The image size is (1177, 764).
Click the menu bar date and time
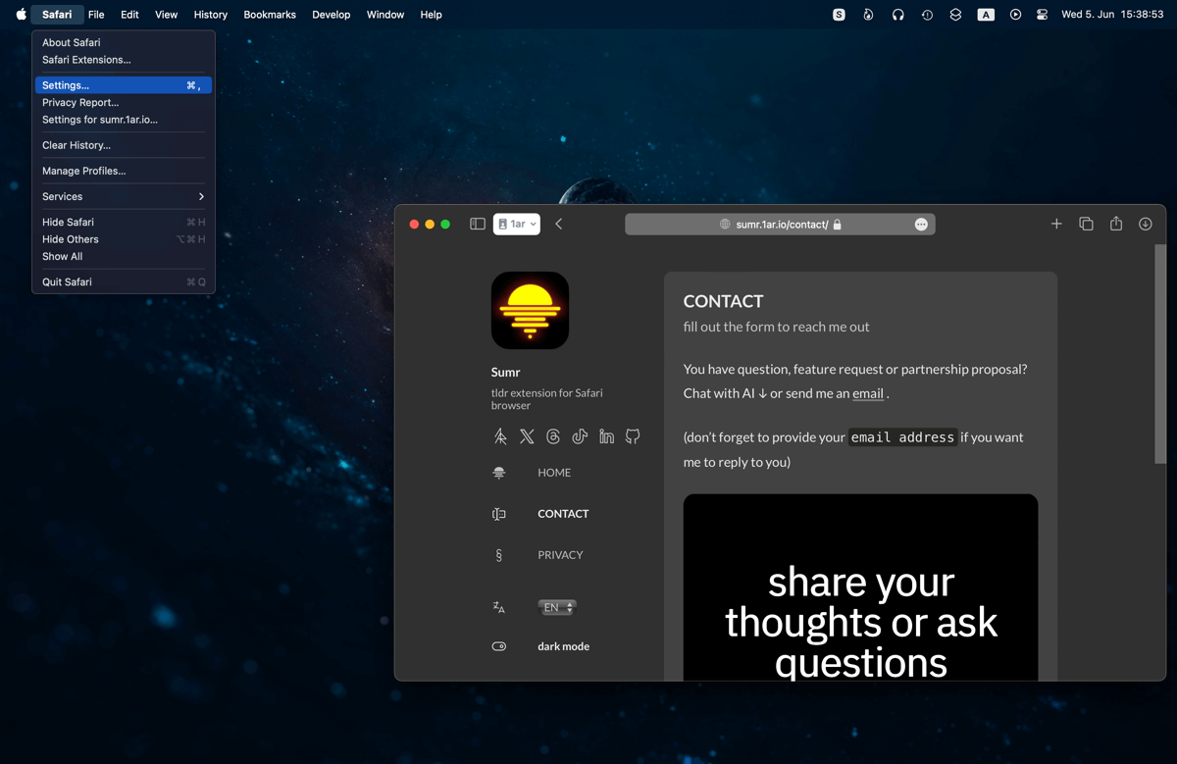pyautogui.click(x=1112, y=15)
